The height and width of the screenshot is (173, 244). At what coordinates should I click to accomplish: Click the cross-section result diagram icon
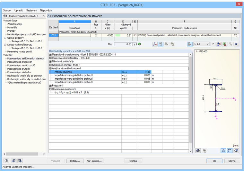click(x=155, y=44)
